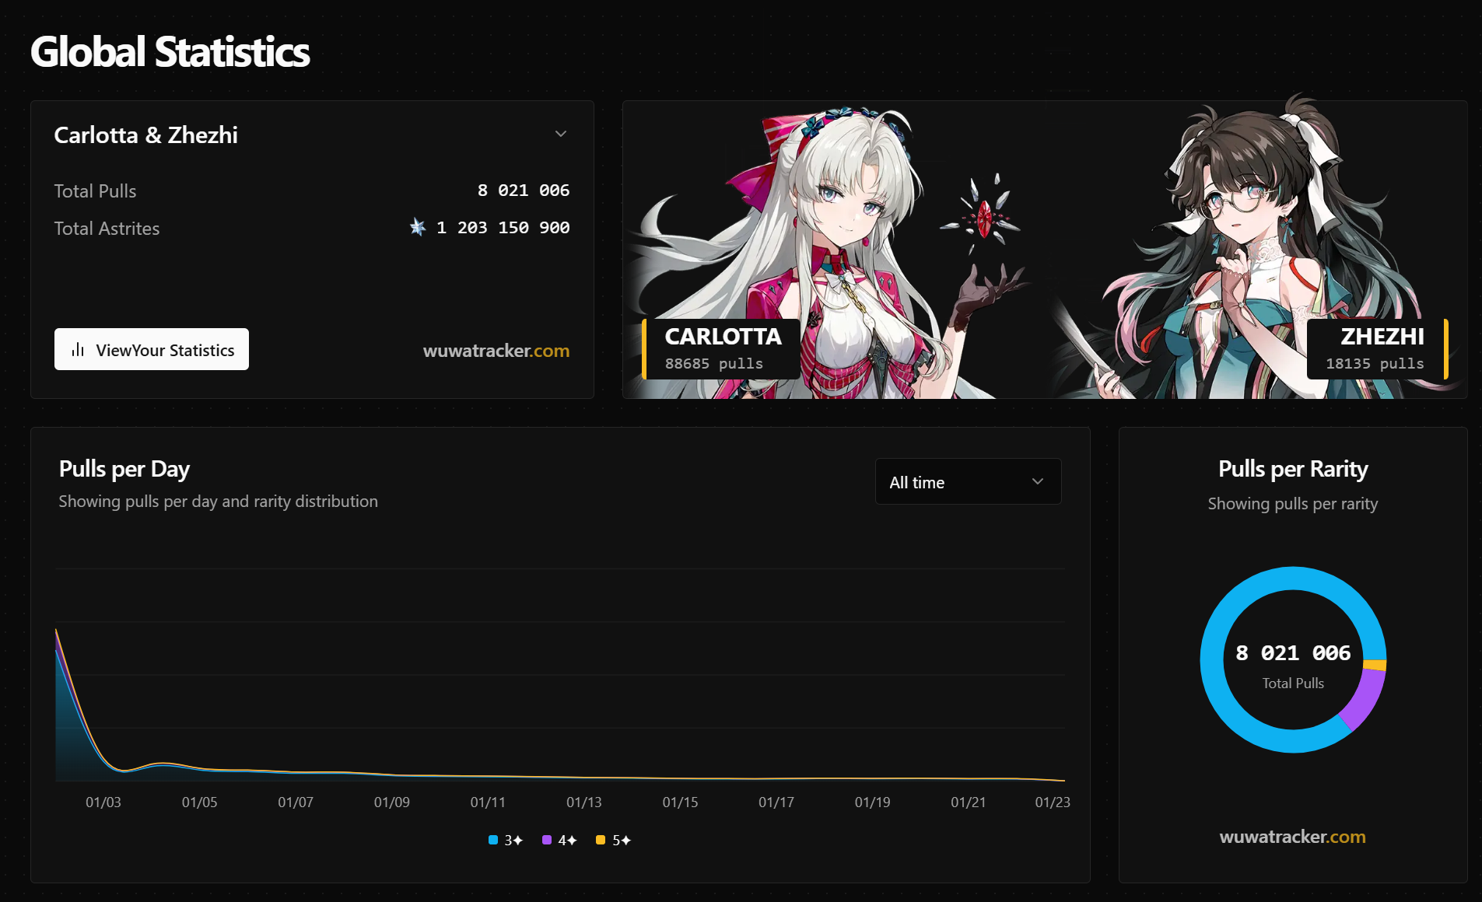Open wuwatracker.com link under rarity chart

pos(1292,837)
